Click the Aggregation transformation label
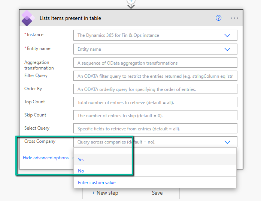261x201 pixels. coord(39,65)
